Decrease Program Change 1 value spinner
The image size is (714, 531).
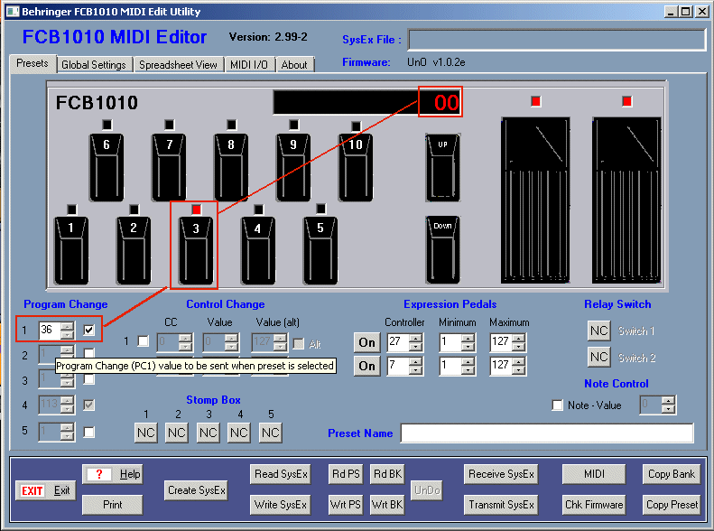pos(68,335)
